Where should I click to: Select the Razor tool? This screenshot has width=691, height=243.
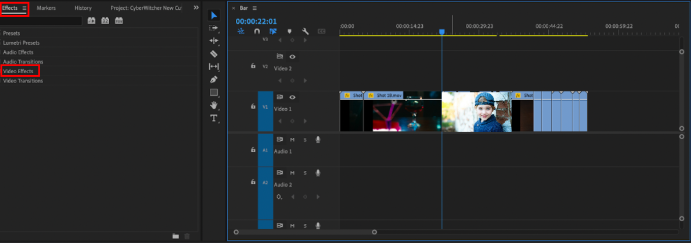[x=214, y=53]
